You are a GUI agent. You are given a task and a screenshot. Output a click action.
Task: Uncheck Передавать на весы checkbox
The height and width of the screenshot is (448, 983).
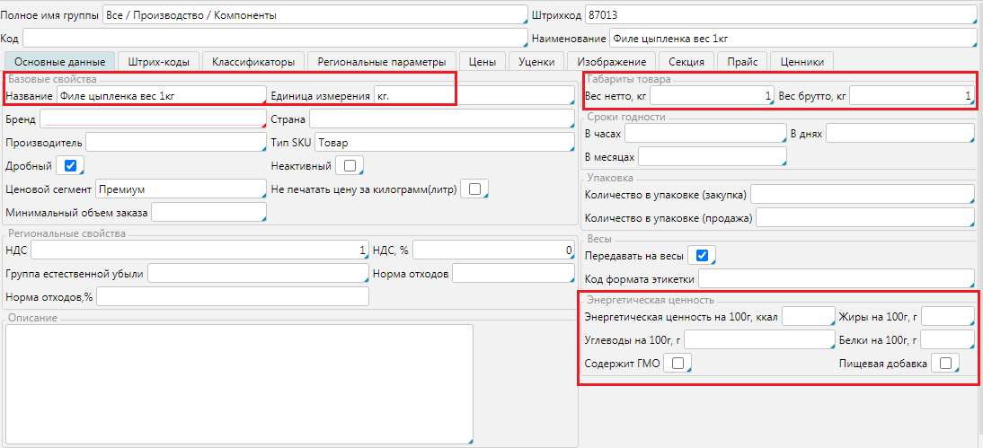(702, 256)
